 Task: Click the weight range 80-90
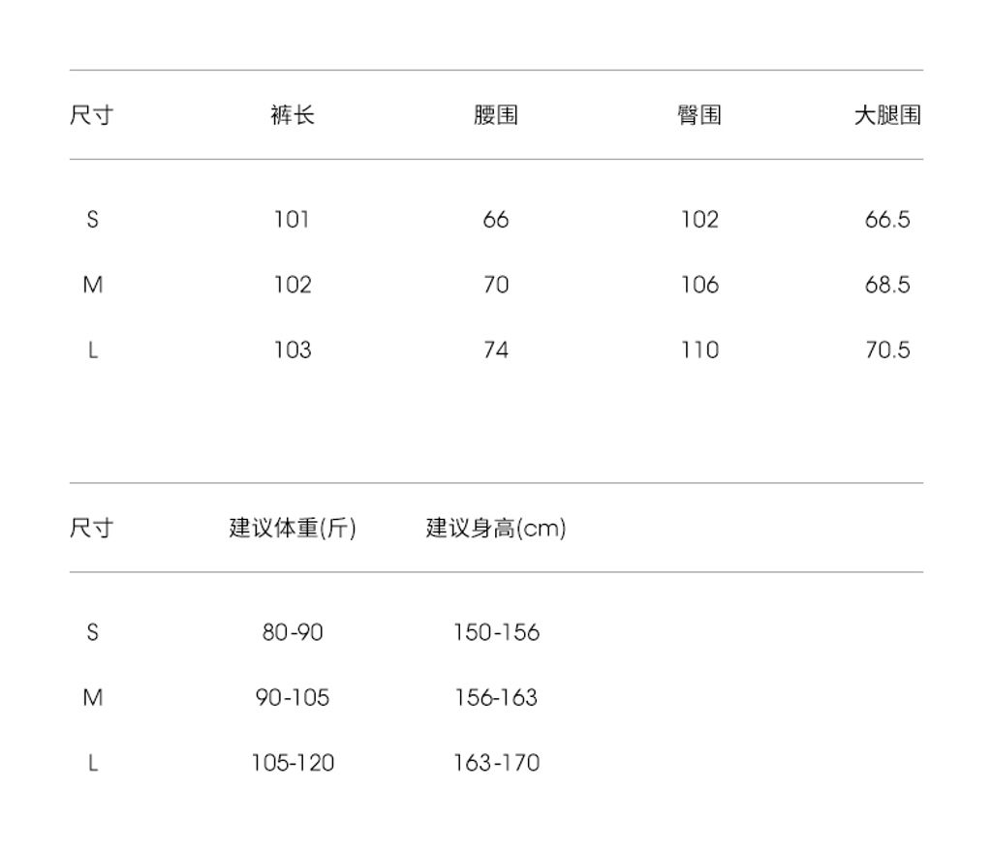click(x=293, y=633)
